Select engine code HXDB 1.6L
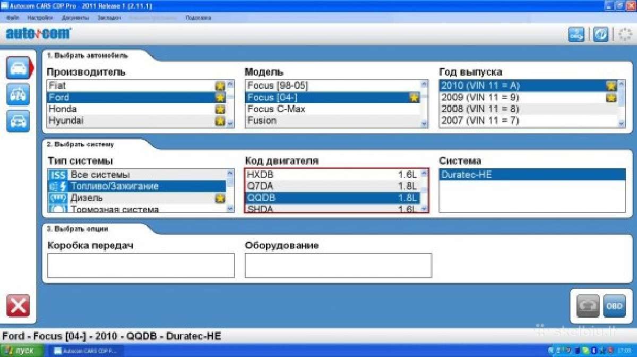Viewport: 637px width, 357px height. (333, 175)
